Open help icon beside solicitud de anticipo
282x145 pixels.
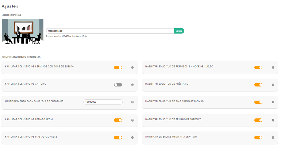(133, 85)
